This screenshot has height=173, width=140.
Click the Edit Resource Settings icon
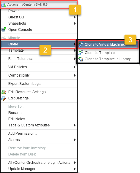tap(4, 92)
